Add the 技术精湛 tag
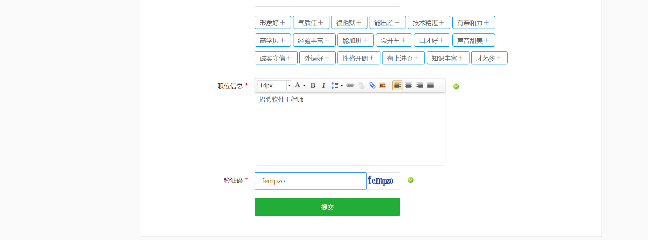 point(429,23)
